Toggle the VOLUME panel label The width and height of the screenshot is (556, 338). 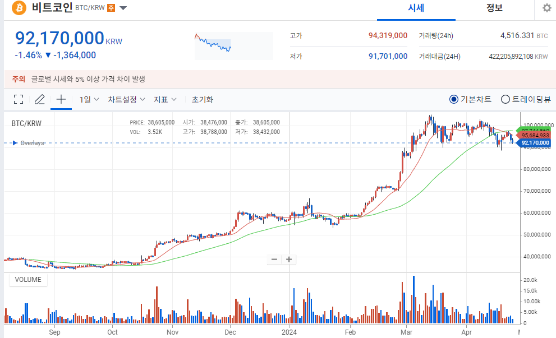pyautogui.click(x=27, y=279)
